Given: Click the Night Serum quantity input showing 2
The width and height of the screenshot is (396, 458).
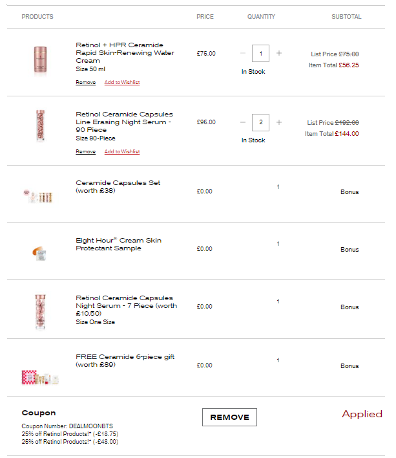Looking at the screenshot, I should pyautogui.click(x=261, y=122).
